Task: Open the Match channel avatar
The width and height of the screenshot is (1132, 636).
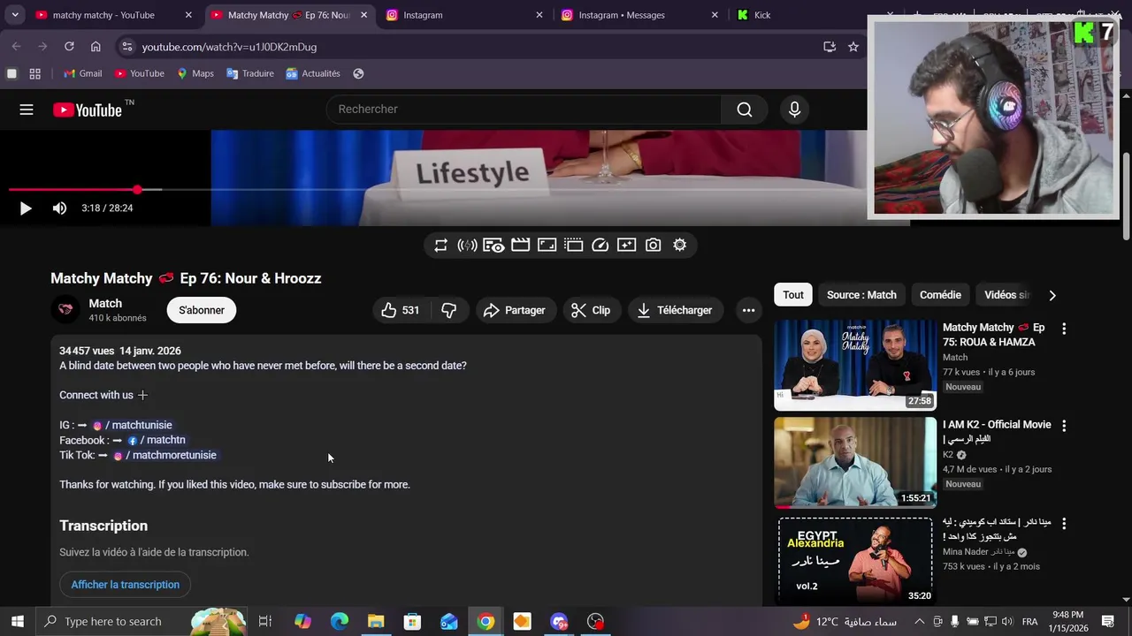Action: coord(65,310)
